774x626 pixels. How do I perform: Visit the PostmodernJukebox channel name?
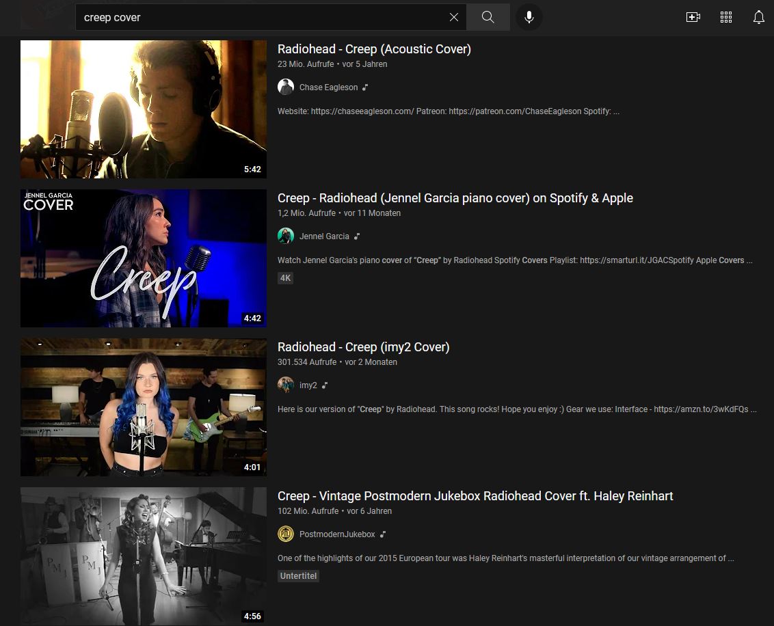click(336, 534)
